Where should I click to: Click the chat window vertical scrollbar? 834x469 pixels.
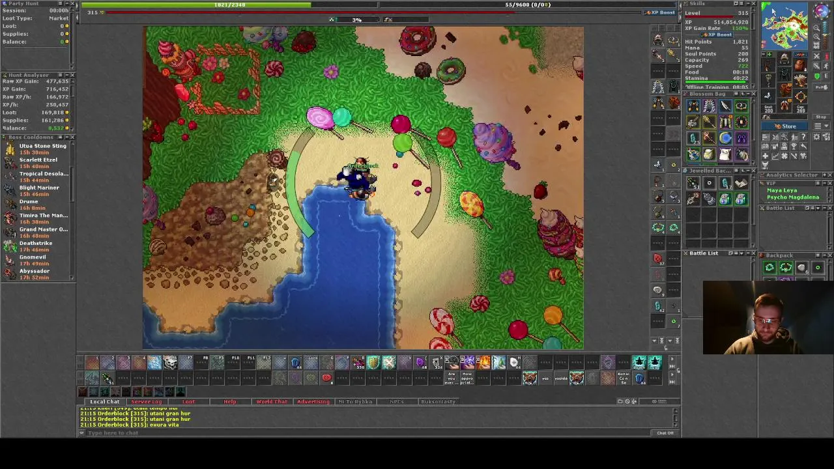pyautogui.click(x=676, y=417)
